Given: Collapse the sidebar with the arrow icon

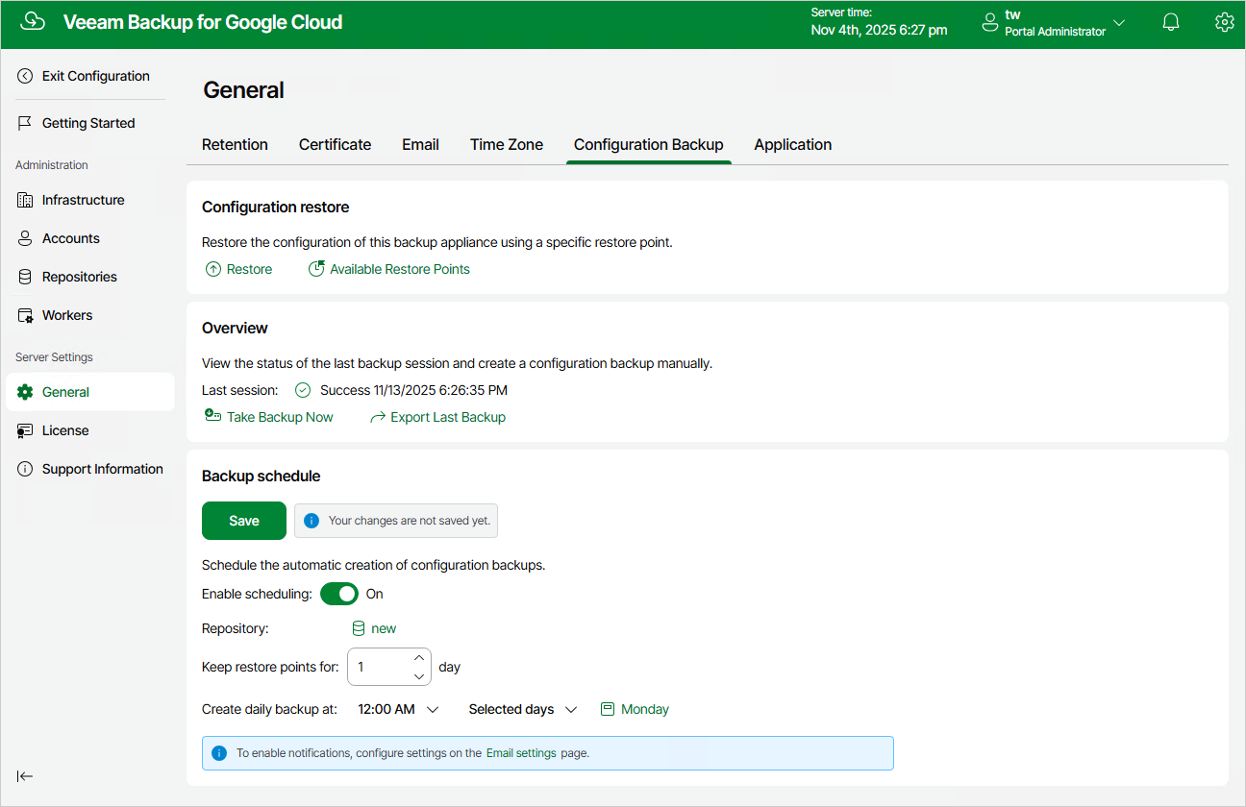Looking at the screenshot, I should coord(25,776).
